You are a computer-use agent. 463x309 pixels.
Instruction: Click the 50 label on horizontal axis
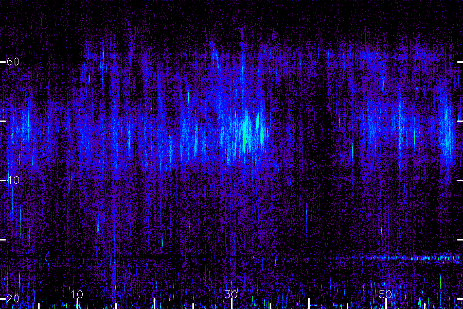[385, 294]
